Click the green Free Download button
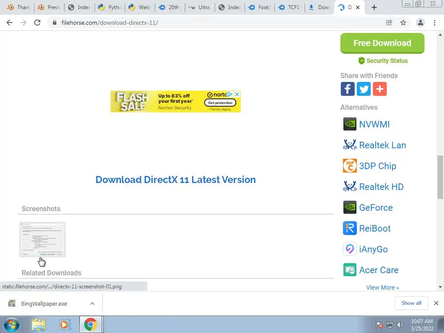The image size is (444, 333). tap(382, 43)
